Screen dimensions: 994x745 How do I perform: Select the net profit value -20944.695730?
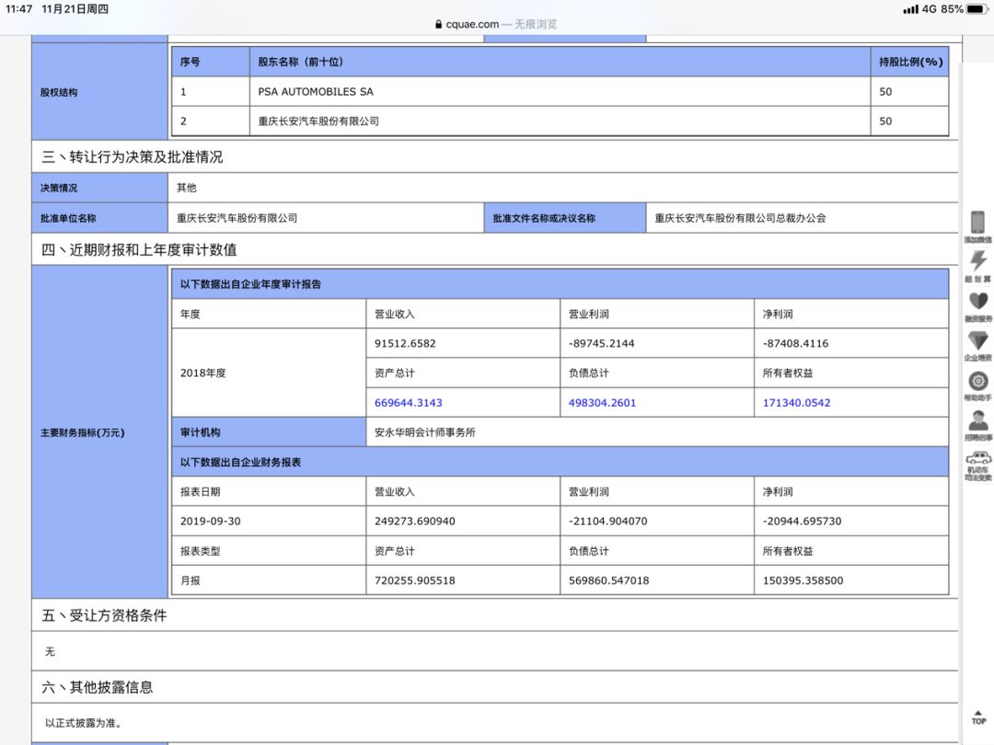(802, 521)
